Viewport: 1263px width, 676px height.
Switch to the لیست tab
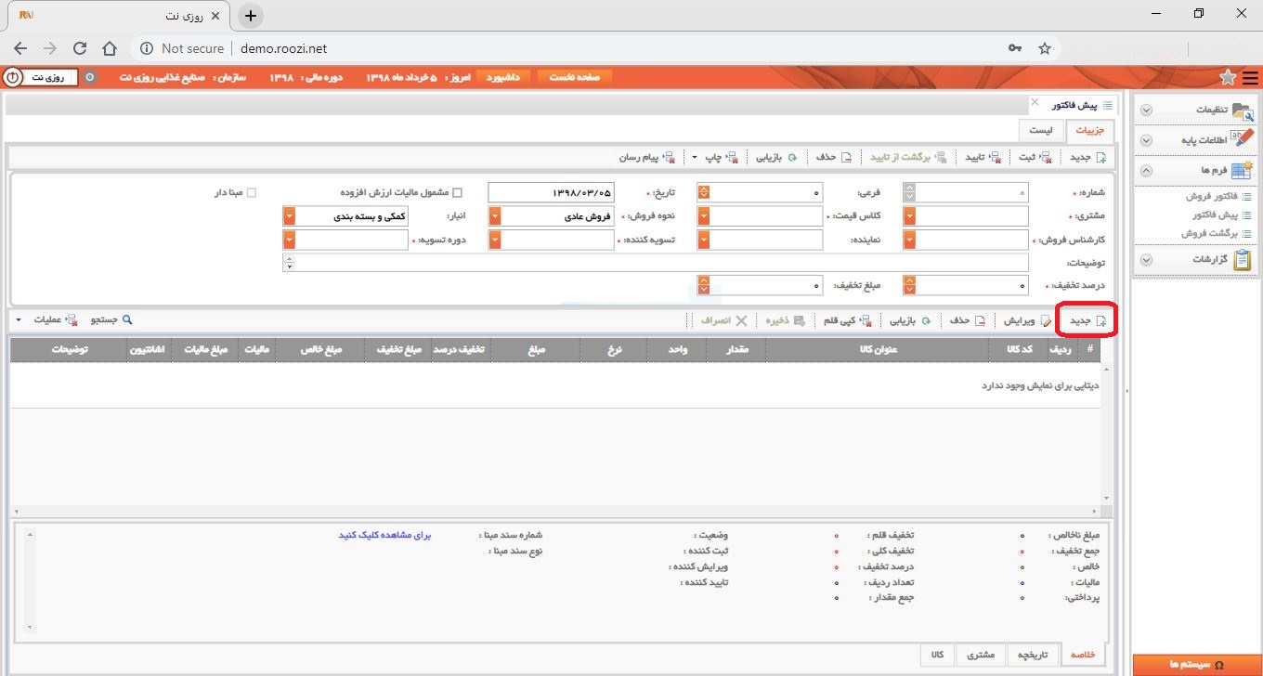pyautogui.click(x=1040, y=131)
